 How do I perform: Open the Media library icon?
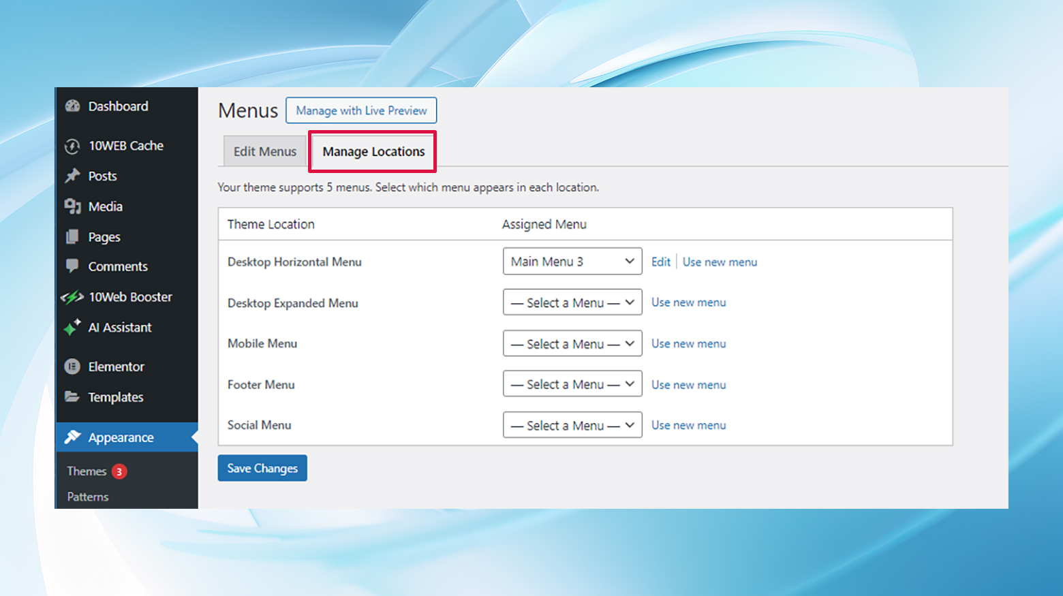(x=73, y=206)
